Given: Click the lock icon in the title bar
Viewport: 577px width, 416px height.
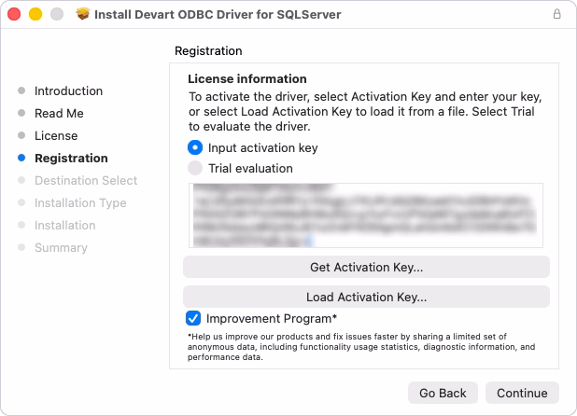Looking at the screenshot, I should pos(557,14).
